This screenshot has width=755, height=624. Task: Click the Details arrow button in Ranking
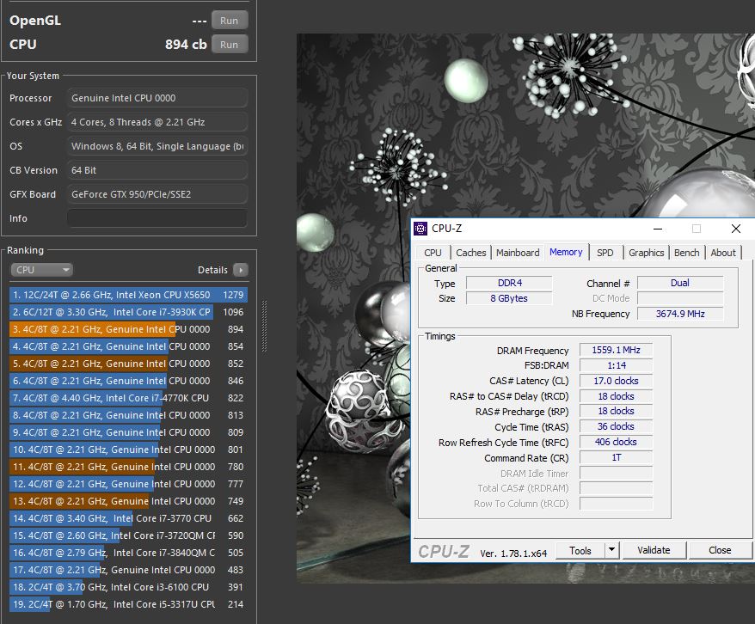pyautogui.click(x=240, y=270)
